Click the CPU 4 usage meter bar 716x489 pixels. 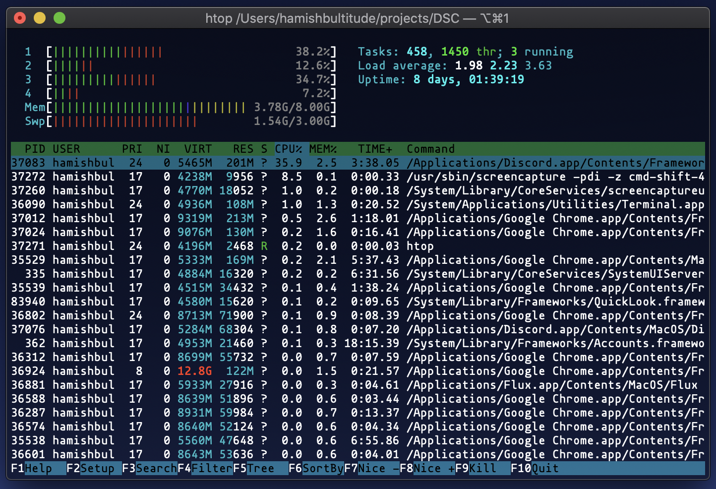pyautogui.click(x=191, y=93)
